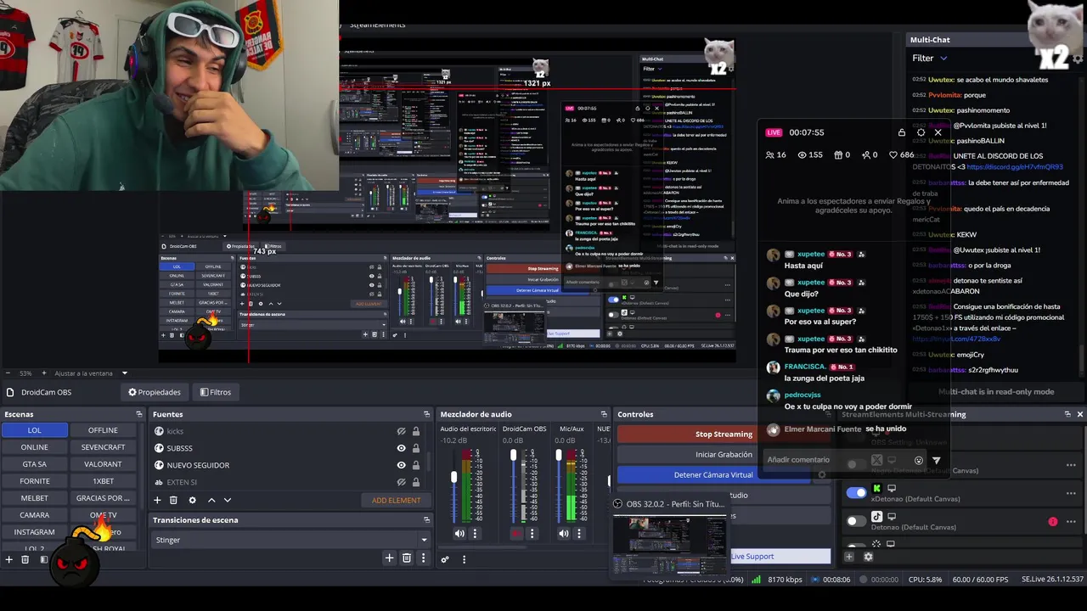This screenshot has height=611, width=1087.
Task: Open the Stinger transition dropdown
Action: click(x=291, y=540)
